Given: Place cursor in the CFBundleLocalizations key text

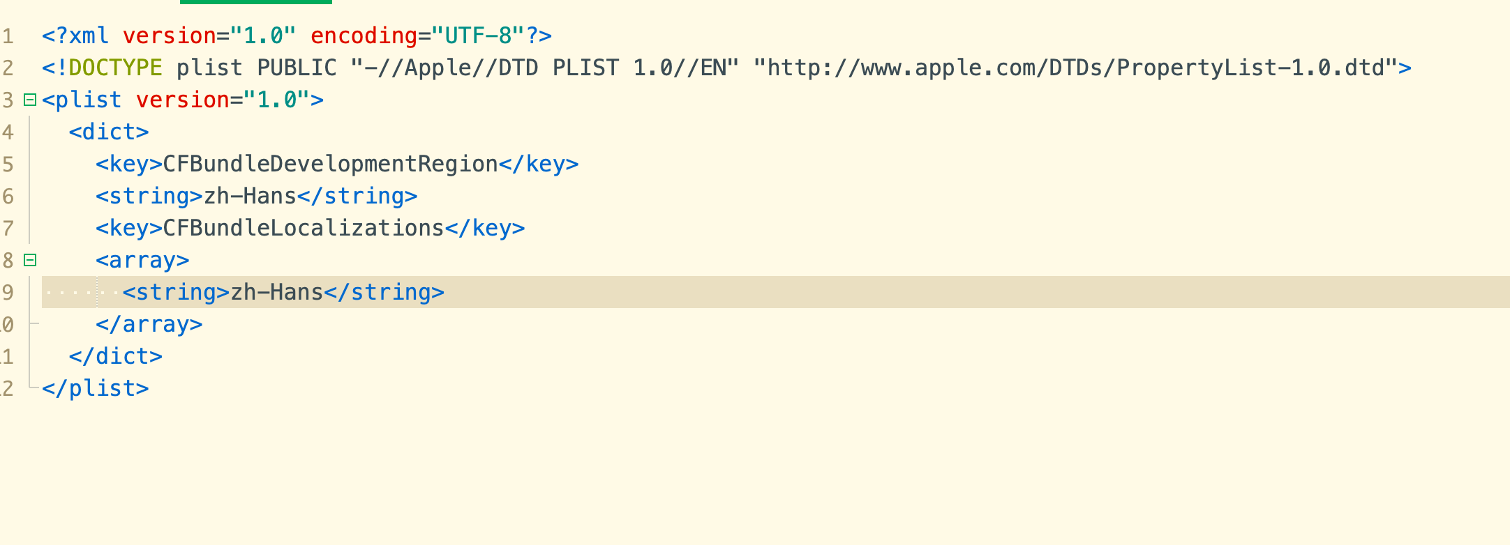Looking at the screenshot, I should (x=304, y=228).
